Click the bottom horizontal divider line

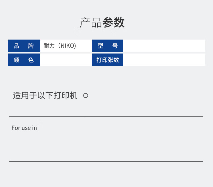[x=106, y=161]
